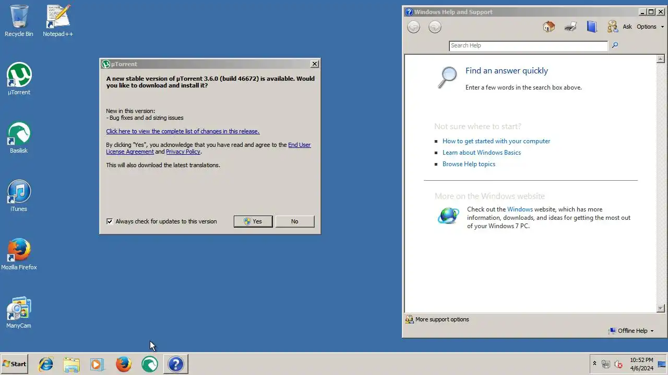Image resolution: width=668 pixels, height=375 pixels.
Task: Click the Firefox taskbar icon
Action: pos(124,364)
